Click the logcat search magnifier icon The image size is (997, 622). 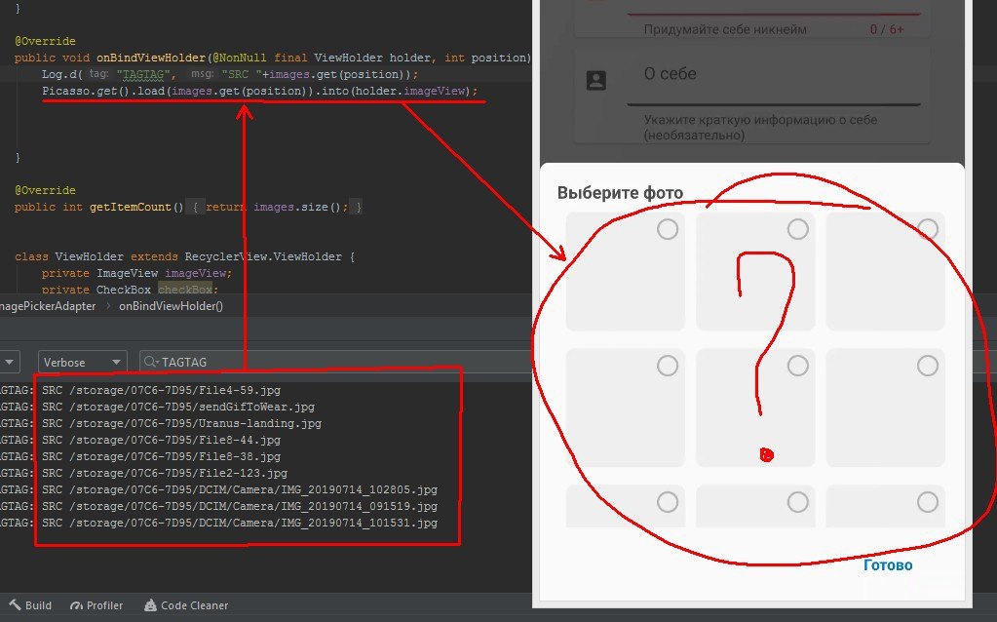151,362
